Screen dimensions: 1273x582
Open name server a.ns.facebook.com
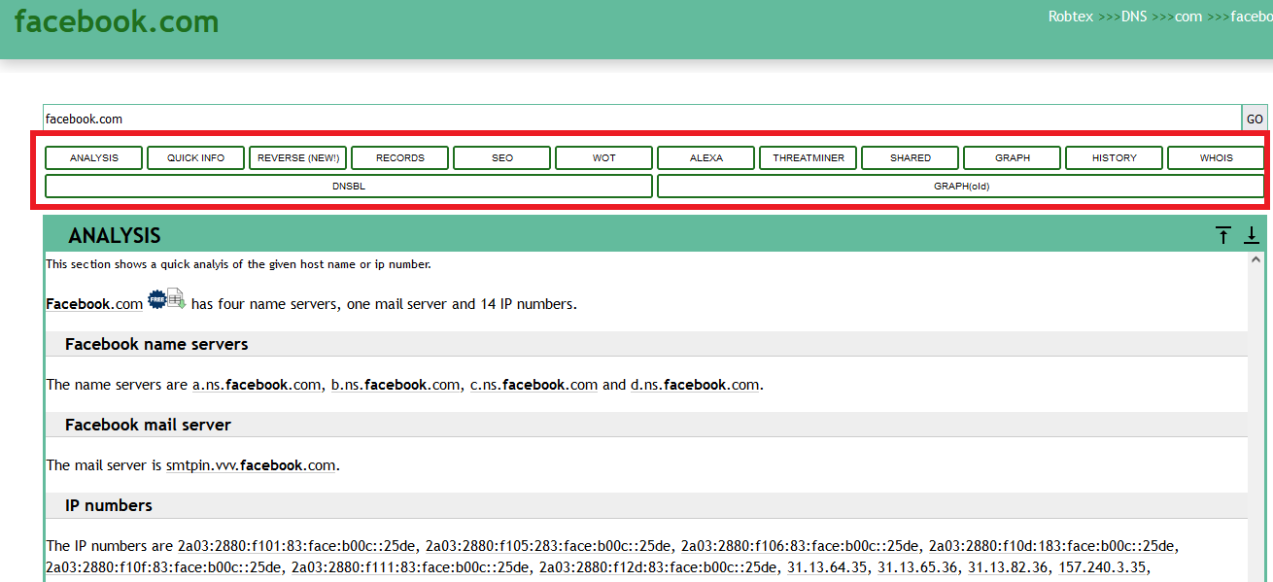[x=257, y=385]
